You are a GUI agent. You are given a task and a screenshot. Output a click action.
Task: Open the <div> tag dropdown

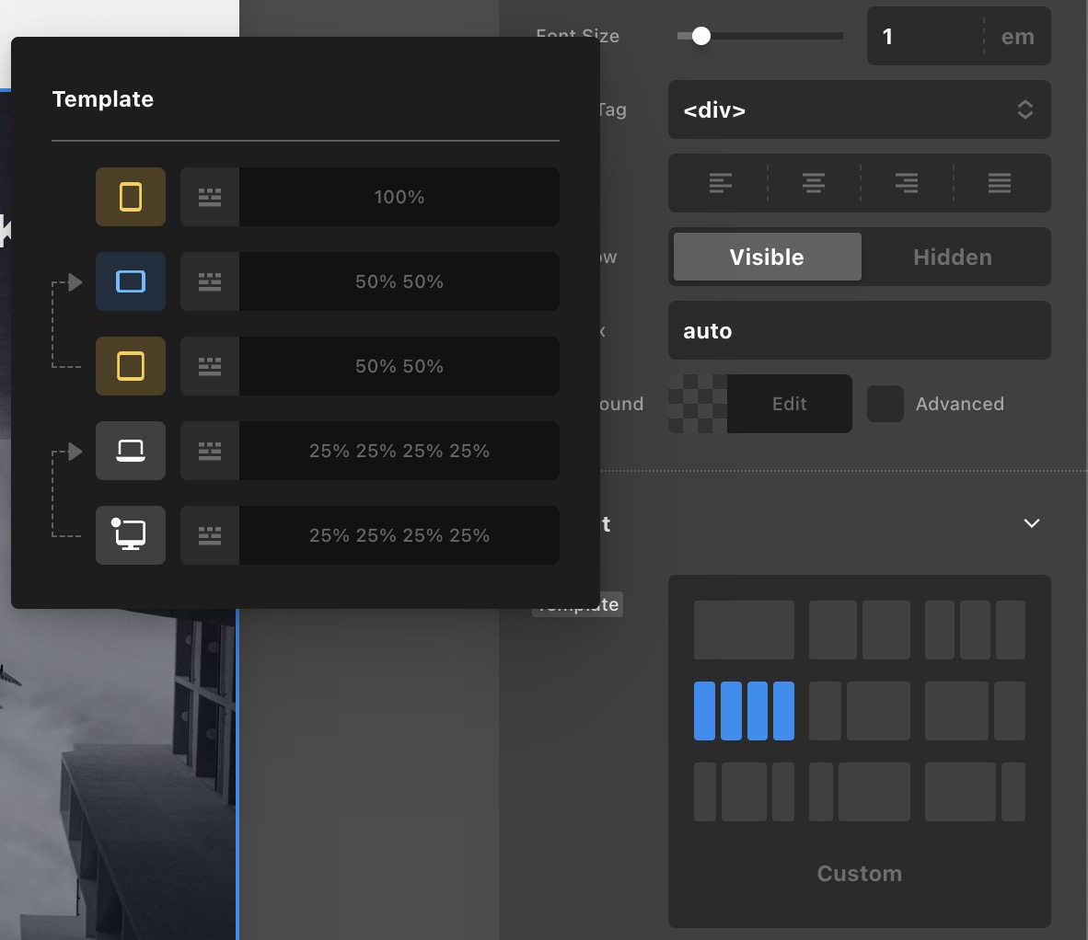(x=859, y=110)
